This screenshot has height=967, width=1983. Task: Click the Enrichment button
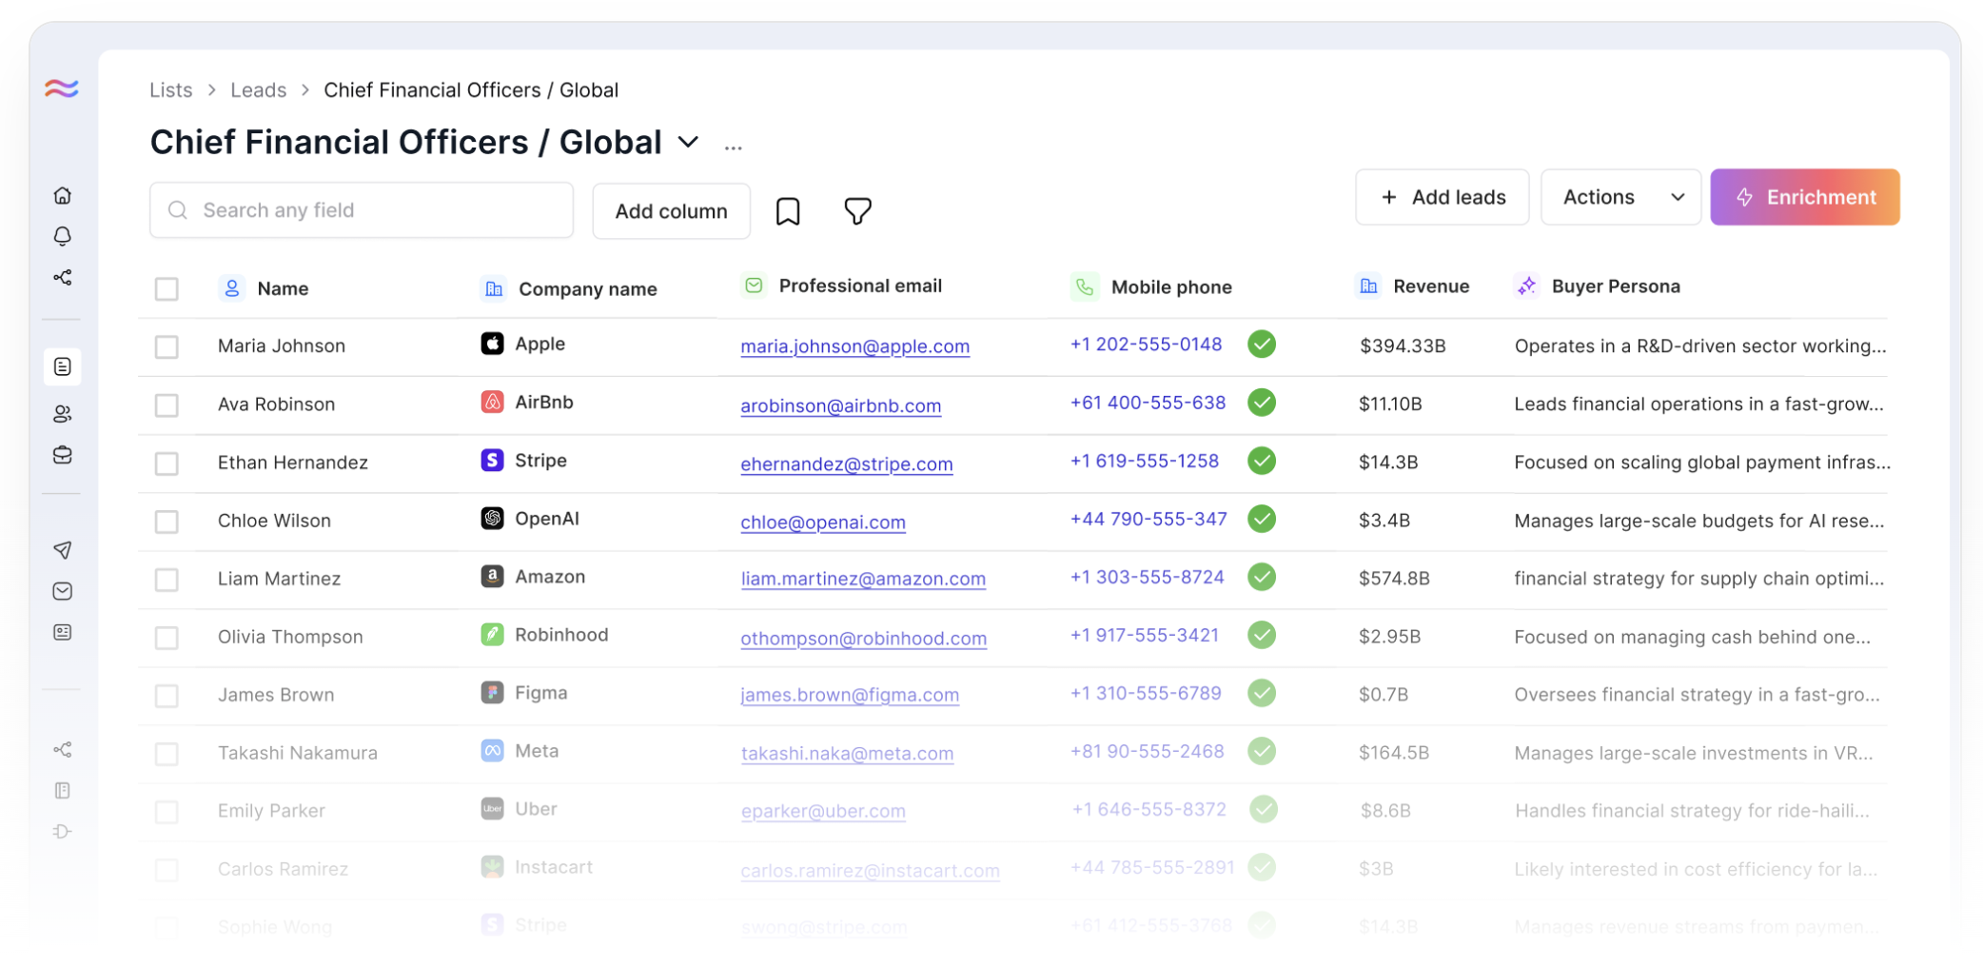click(1804, 197)
